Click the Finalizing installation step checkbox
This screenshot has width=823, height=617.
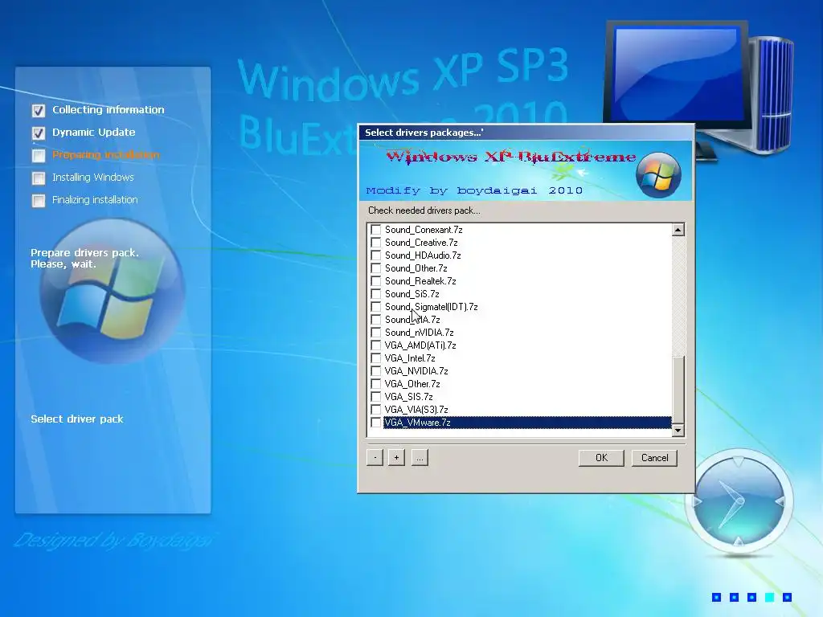click(x=39, y=201)
